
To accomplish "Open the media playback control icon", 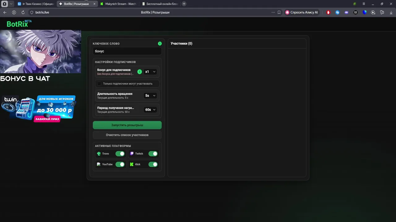I will point(373,12).
